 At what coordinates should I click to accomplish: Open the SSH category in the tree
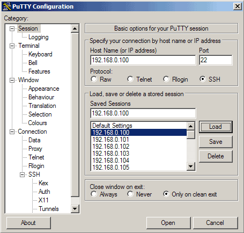coord(34,174)
